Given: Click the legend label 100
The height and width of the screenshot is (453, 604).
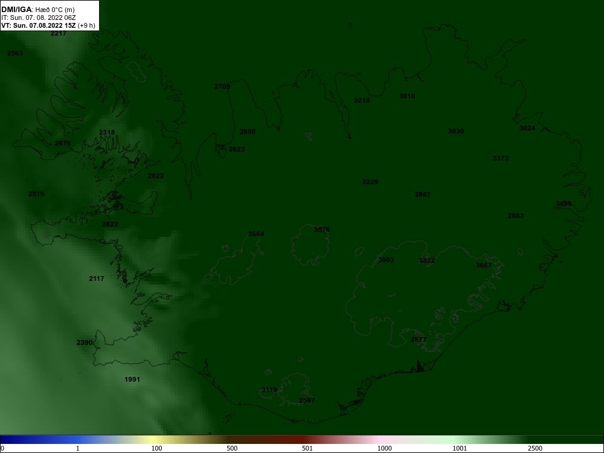Looking at the screenshot, I should (157, 448).
